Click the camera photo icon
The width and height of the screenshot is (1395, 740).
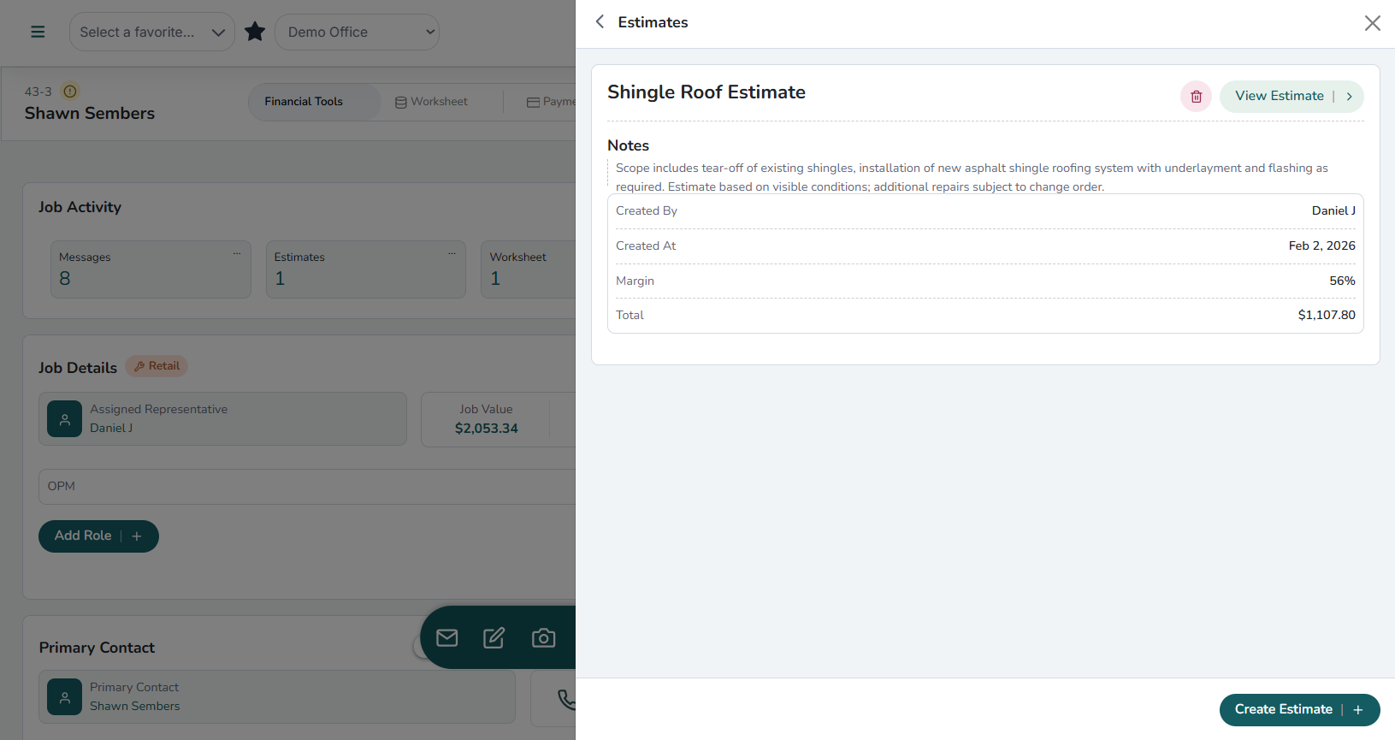pos(543,637)
